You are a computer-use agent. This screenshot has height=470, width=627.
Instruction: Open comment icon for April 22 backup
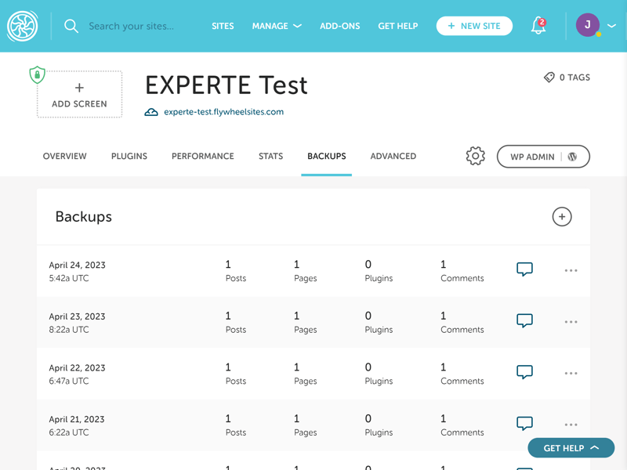point(524,372)
